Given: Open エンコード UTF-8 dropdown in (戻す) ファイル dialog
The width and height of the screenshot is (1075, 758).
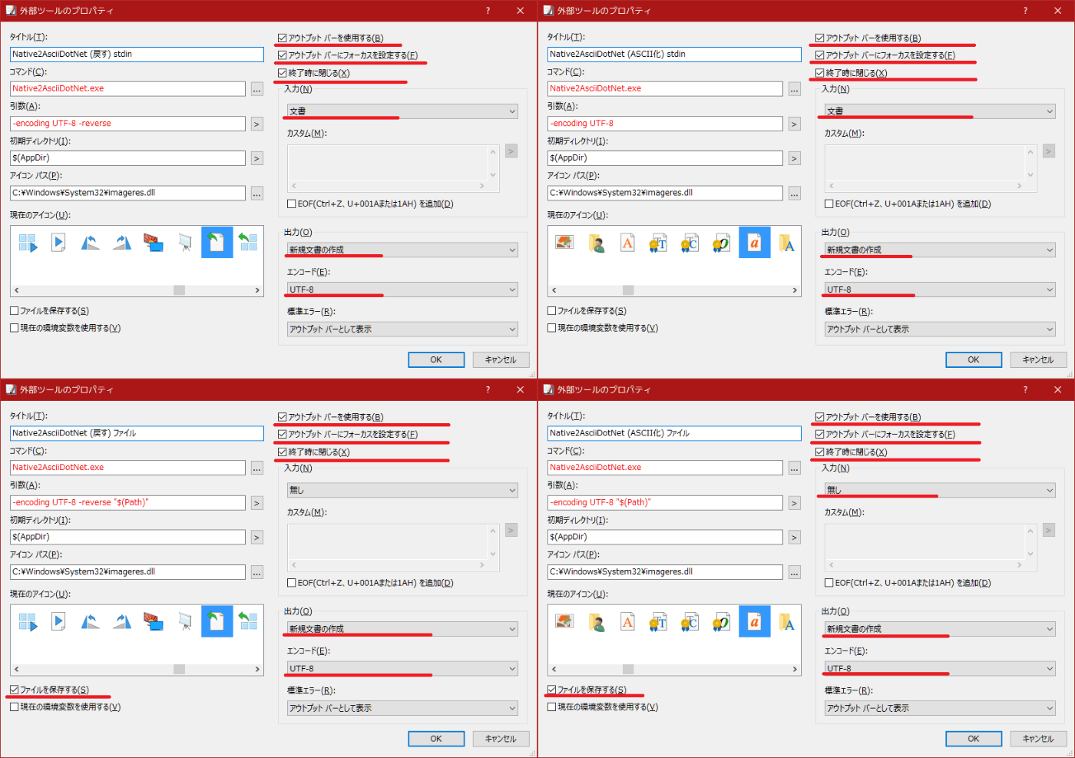Looking at the screenshot, I should coord(402,668).
